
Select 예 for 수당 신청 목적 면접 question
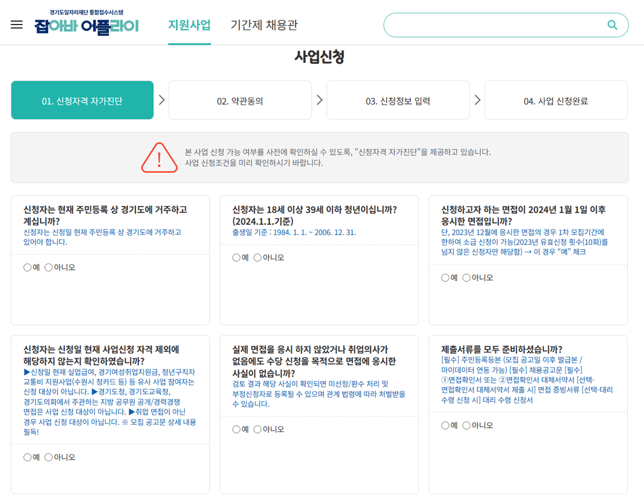click(x=236, y=429)
